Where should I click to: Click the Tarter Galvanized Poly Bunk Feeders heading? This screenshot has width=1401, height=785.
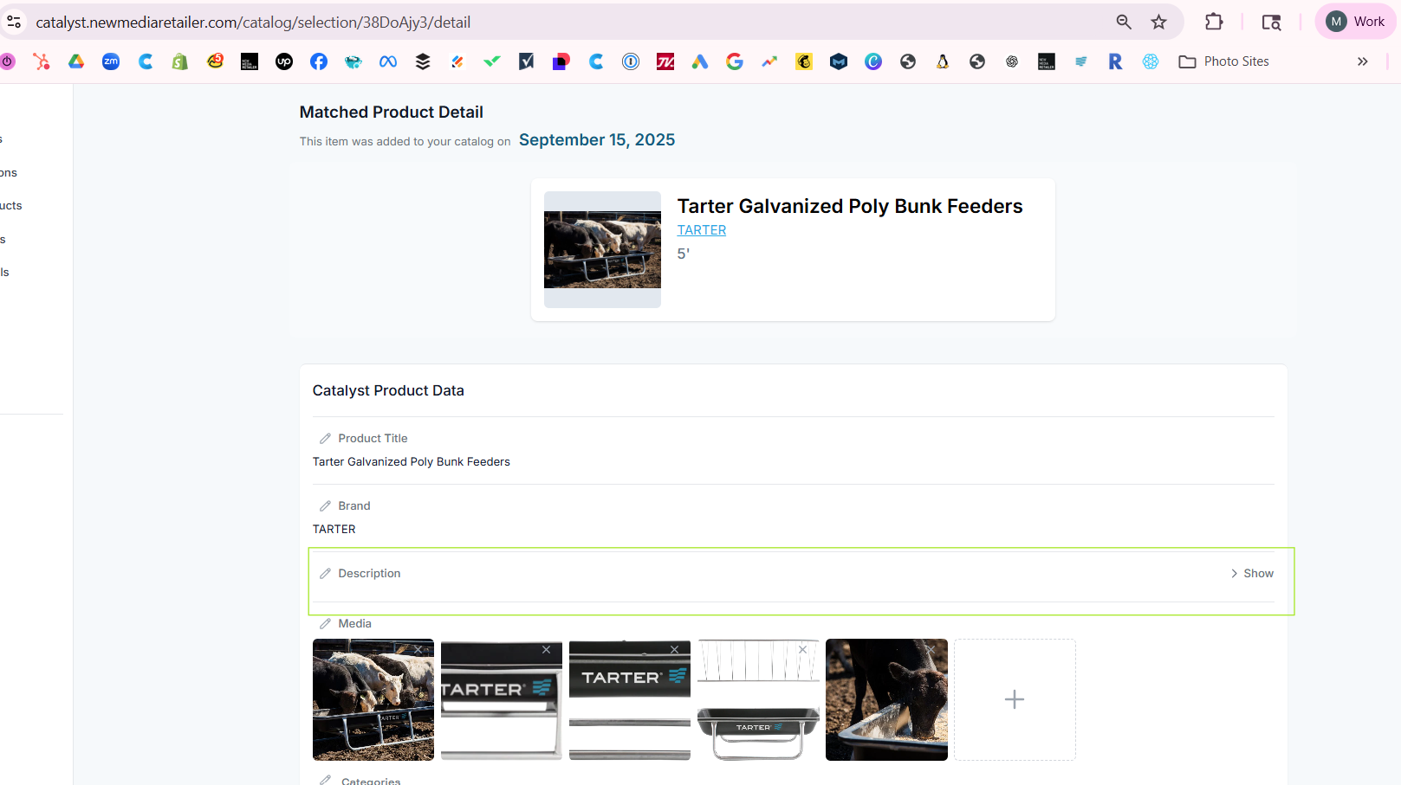click(850, 206)
